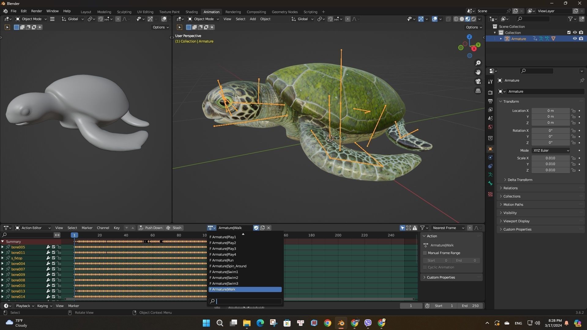Toggle Collection visibility eye in outliner
Image resolution: width=587 pixels, height=330 pixels.
575,32
